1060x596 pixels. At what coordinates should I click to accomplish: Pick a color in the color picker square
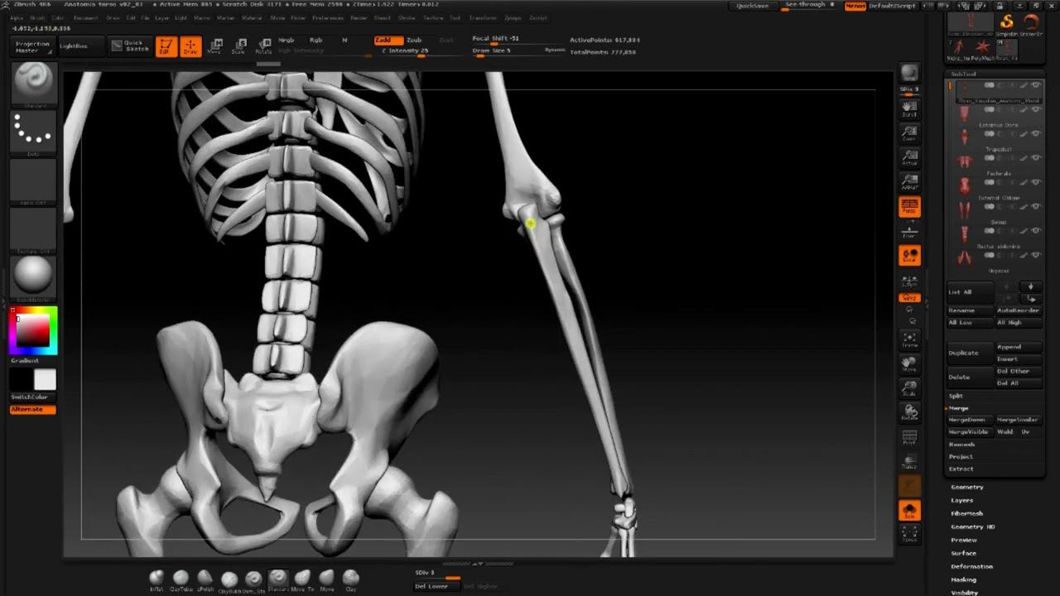click(33, 330)
